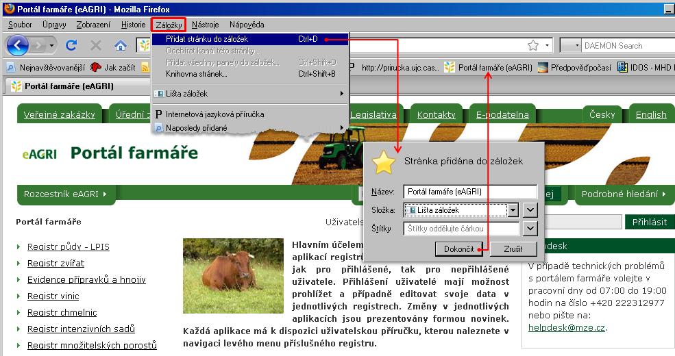
Task: Open the prirucka.ujc.cas bookmark
Action: click(400, 68)
